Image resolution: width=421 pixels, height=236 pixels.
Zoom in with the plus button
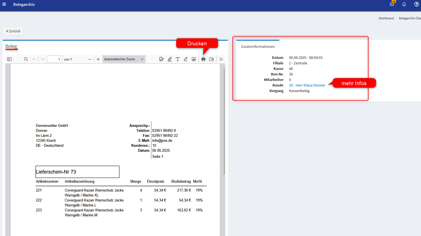click(x=98, y=59)
